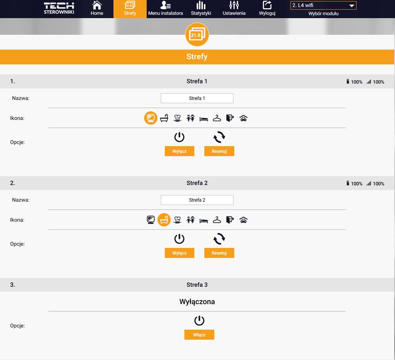Viewport: 395px width, 360px height.
Task: Pick the chef hat kitchen icon for Strefa 2
Action: 177,220
